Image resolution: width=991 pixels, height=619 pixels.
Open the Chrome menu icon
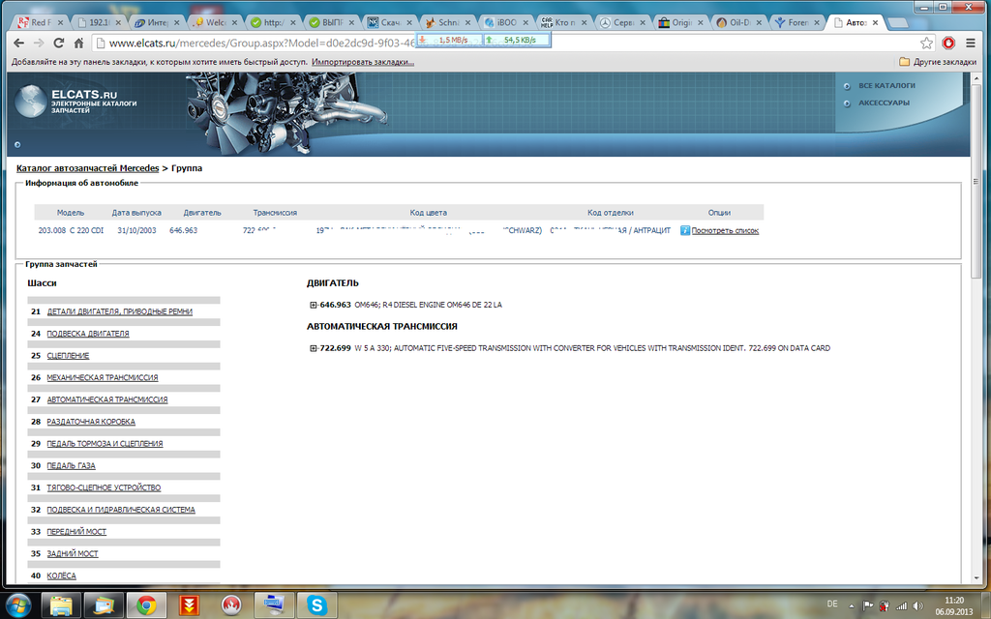pos(971,43)
